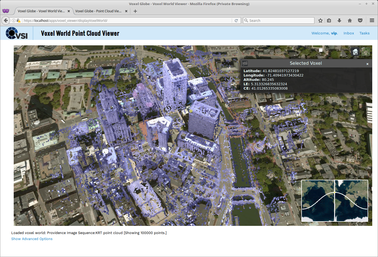
Task: Click the VSI logo
Action: [x=17, y=33]
